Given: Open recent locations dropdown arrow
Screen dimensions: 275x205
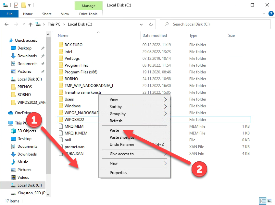Looking at the screenshot, I should tap(23, 24).
